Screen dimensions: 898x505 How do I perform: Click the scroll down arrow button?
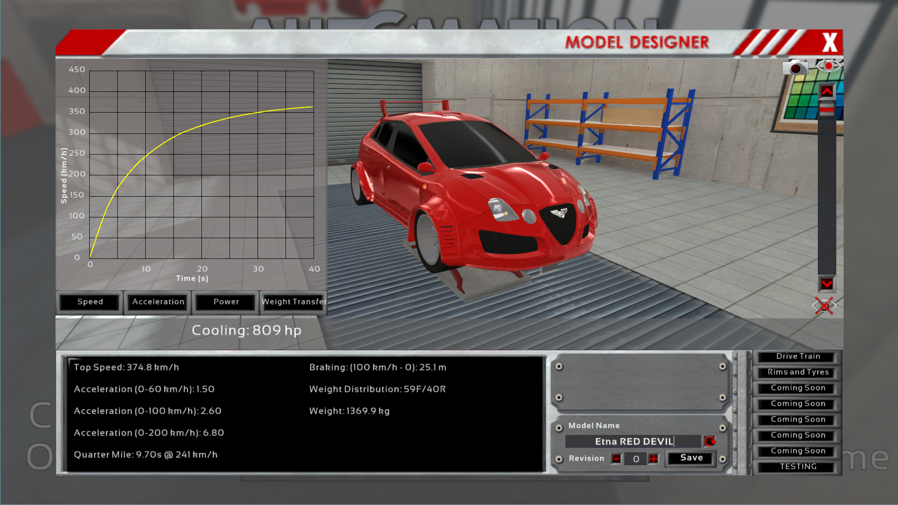tap(827, 284)
